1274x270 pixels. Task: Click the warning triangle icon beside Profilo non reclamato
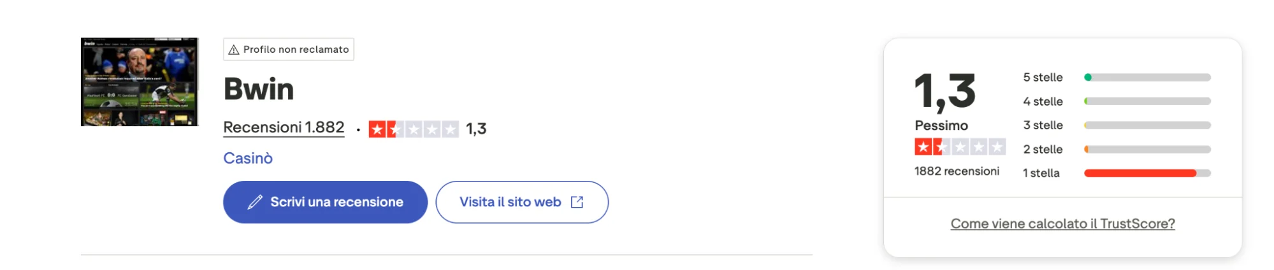click(234, 50)
